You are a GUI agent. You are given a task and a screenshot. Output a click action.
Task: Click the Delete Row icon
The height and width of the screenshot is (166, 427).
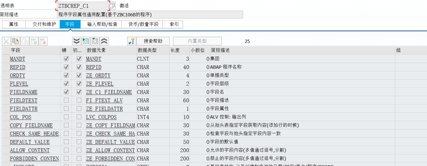tap(43, 41)
